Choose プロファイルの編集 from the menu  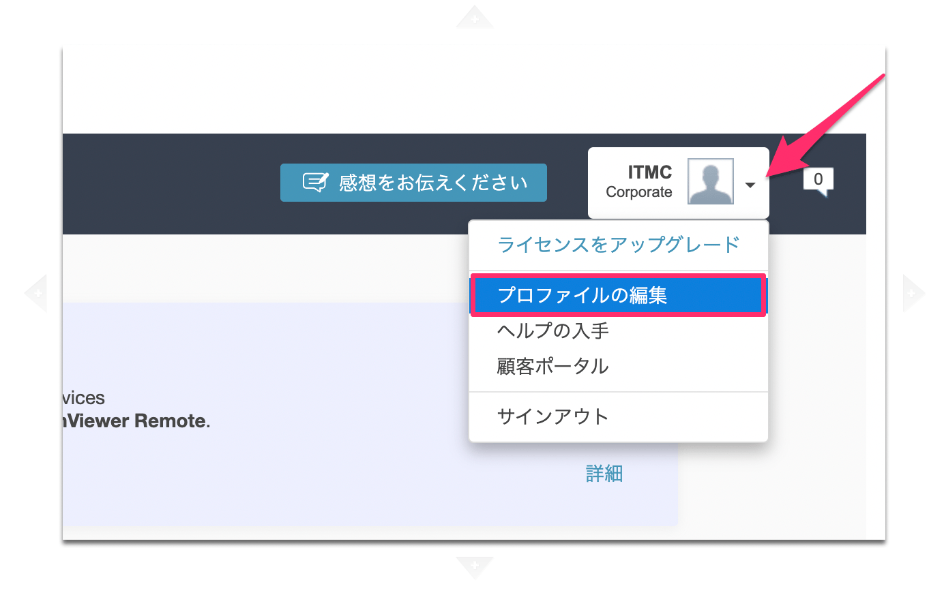click(619, 295)
